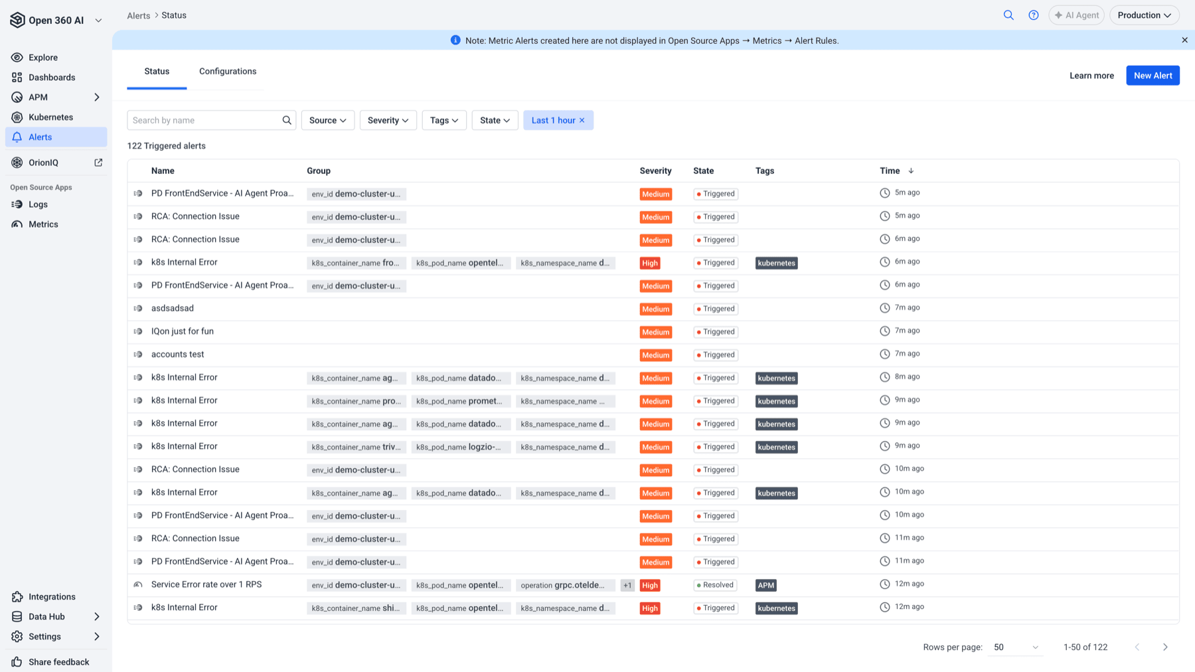Open the Source filter dropdown
The image size is (1195, 672).
click(328, 120)
